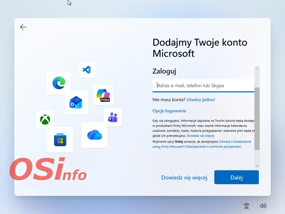Viewport: 285px width, 214px height.
Task: Focus the e-mail, phone or Skype field
Action: [x=203, y=86]
